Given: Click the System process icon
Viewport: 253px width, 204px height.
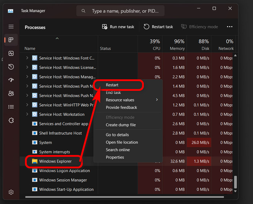Looking at the screenshot, I should pos(35,142).
